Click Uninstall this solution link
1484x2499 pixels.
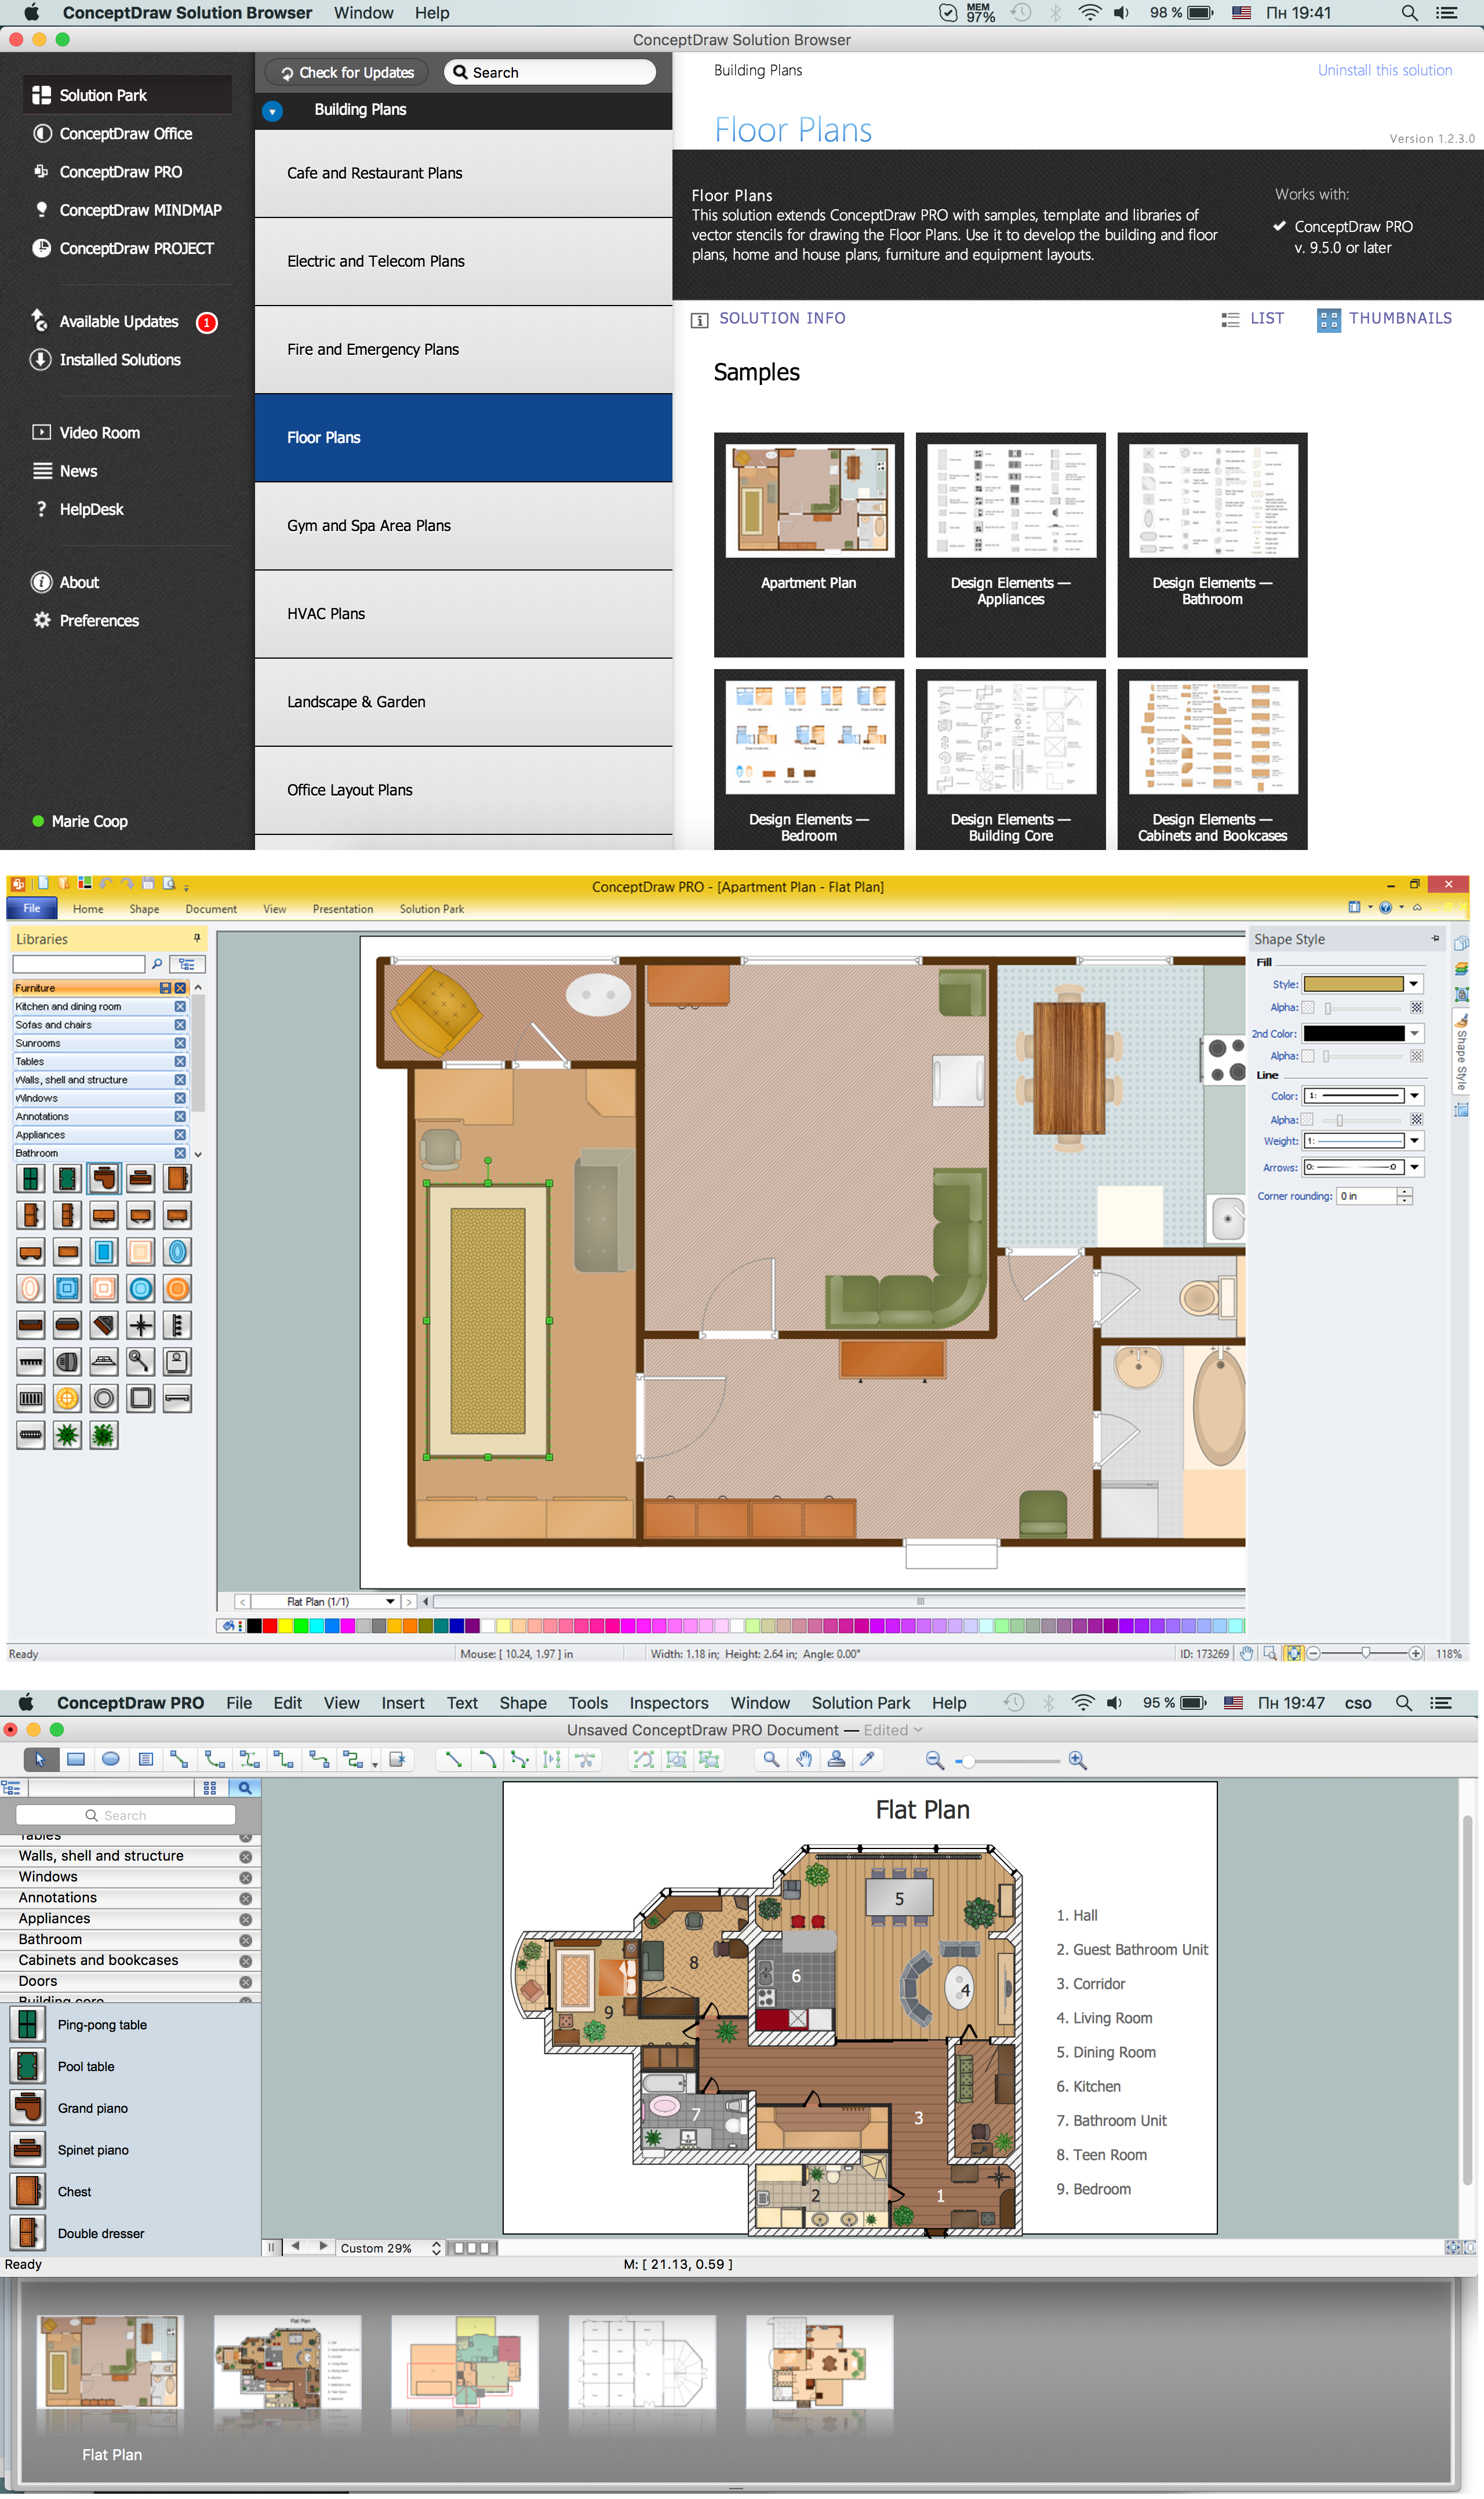point(1384,70)
